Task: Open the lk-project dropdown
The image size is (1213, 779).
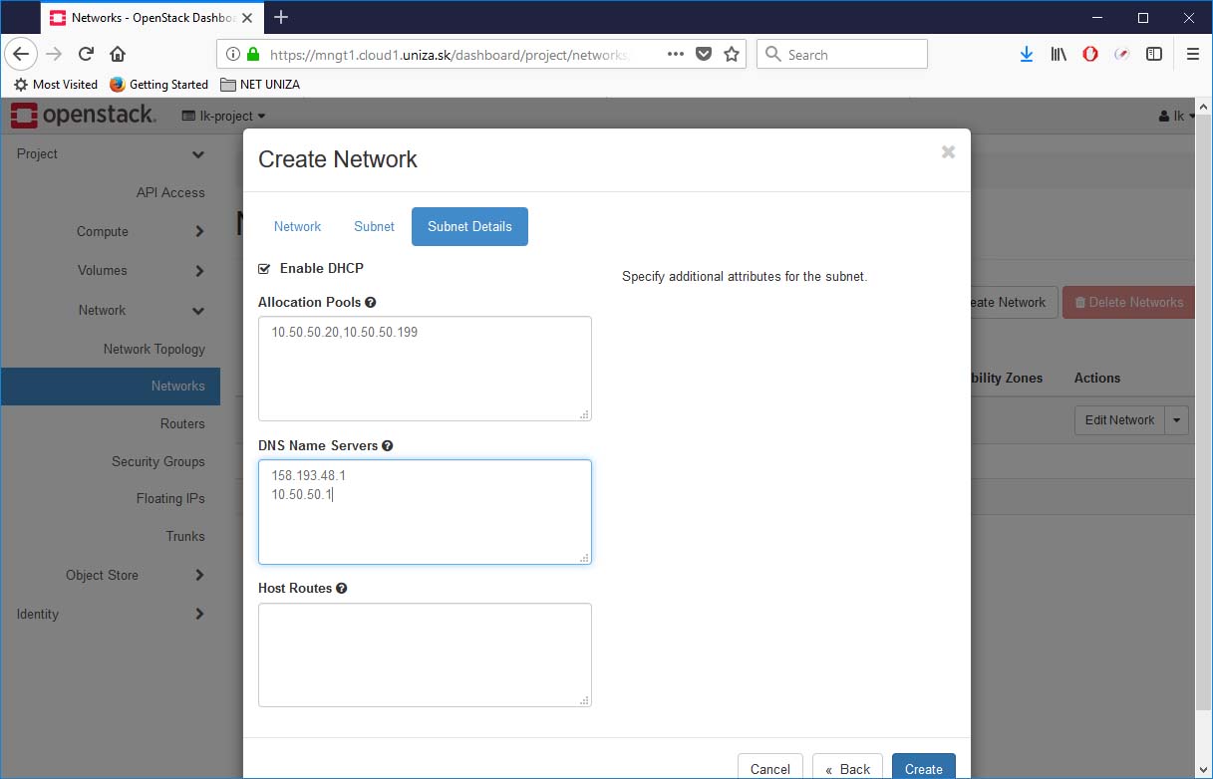Action: pos(224,116)
